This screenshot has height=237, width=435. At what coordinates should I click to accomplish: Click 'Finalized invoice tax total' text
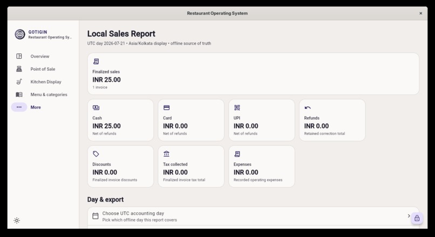(184, 180)
